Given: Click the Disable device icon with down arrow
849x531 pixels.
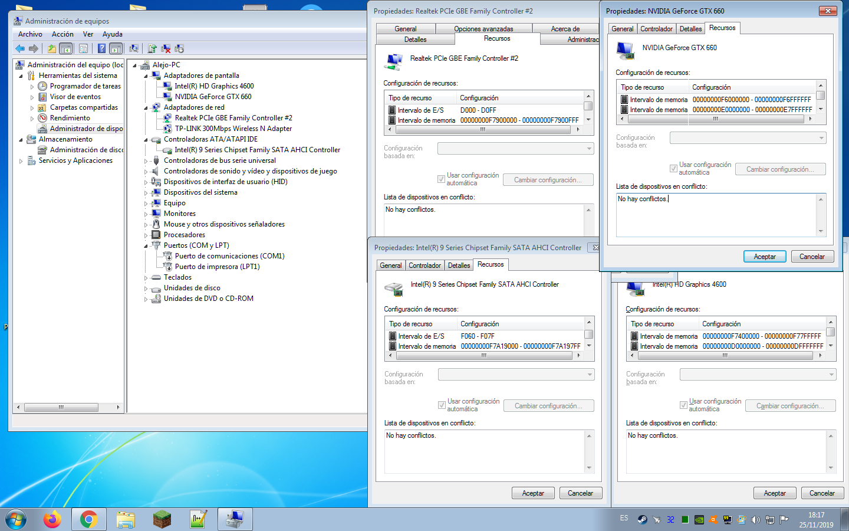Looking at the screenshot, I should click(179, 48).
